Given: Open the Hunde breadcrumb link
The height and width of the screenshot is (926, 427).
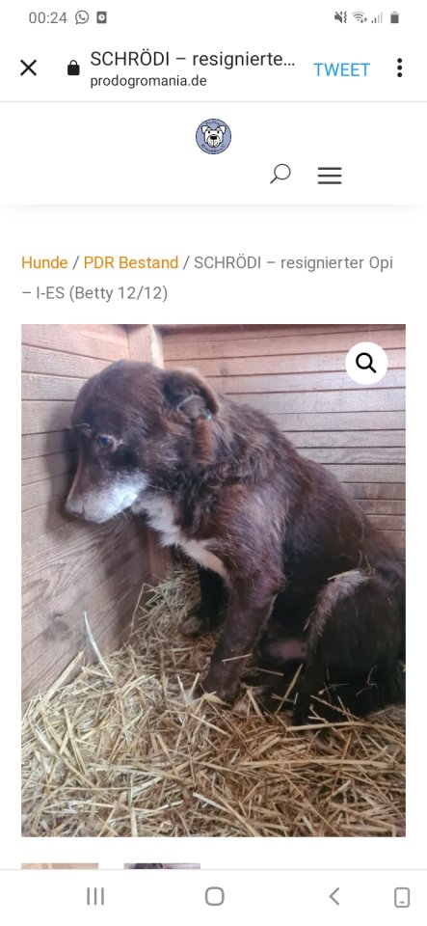Looking at the screenshot, I should pos(44,262).
